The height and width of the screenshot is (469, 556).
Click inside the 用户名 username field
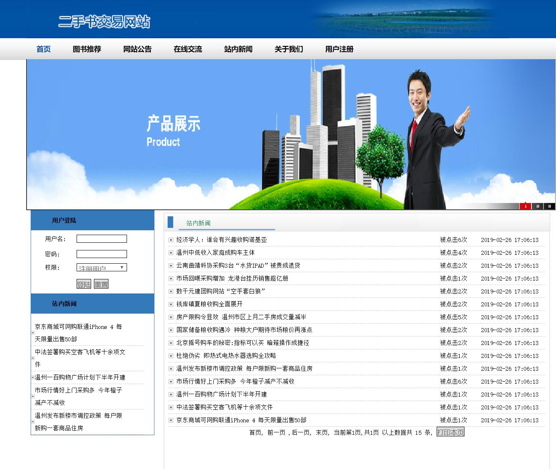tap(101, 238)
